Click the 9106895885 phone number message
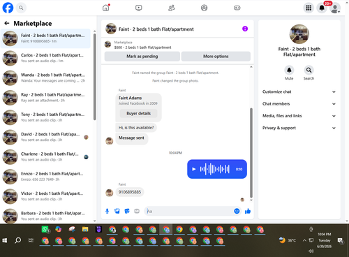This screenshot has height=257, width=349. tap(130, 192)
